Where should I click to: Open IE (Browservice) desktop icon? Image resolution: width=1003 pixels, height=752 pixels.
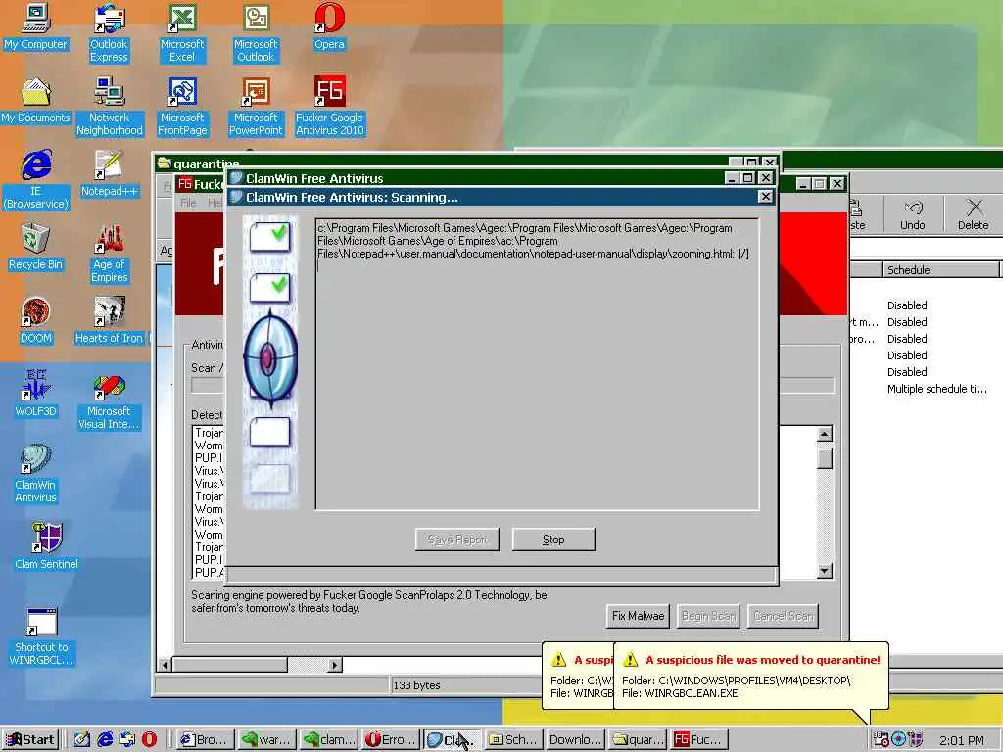point(36,180)
